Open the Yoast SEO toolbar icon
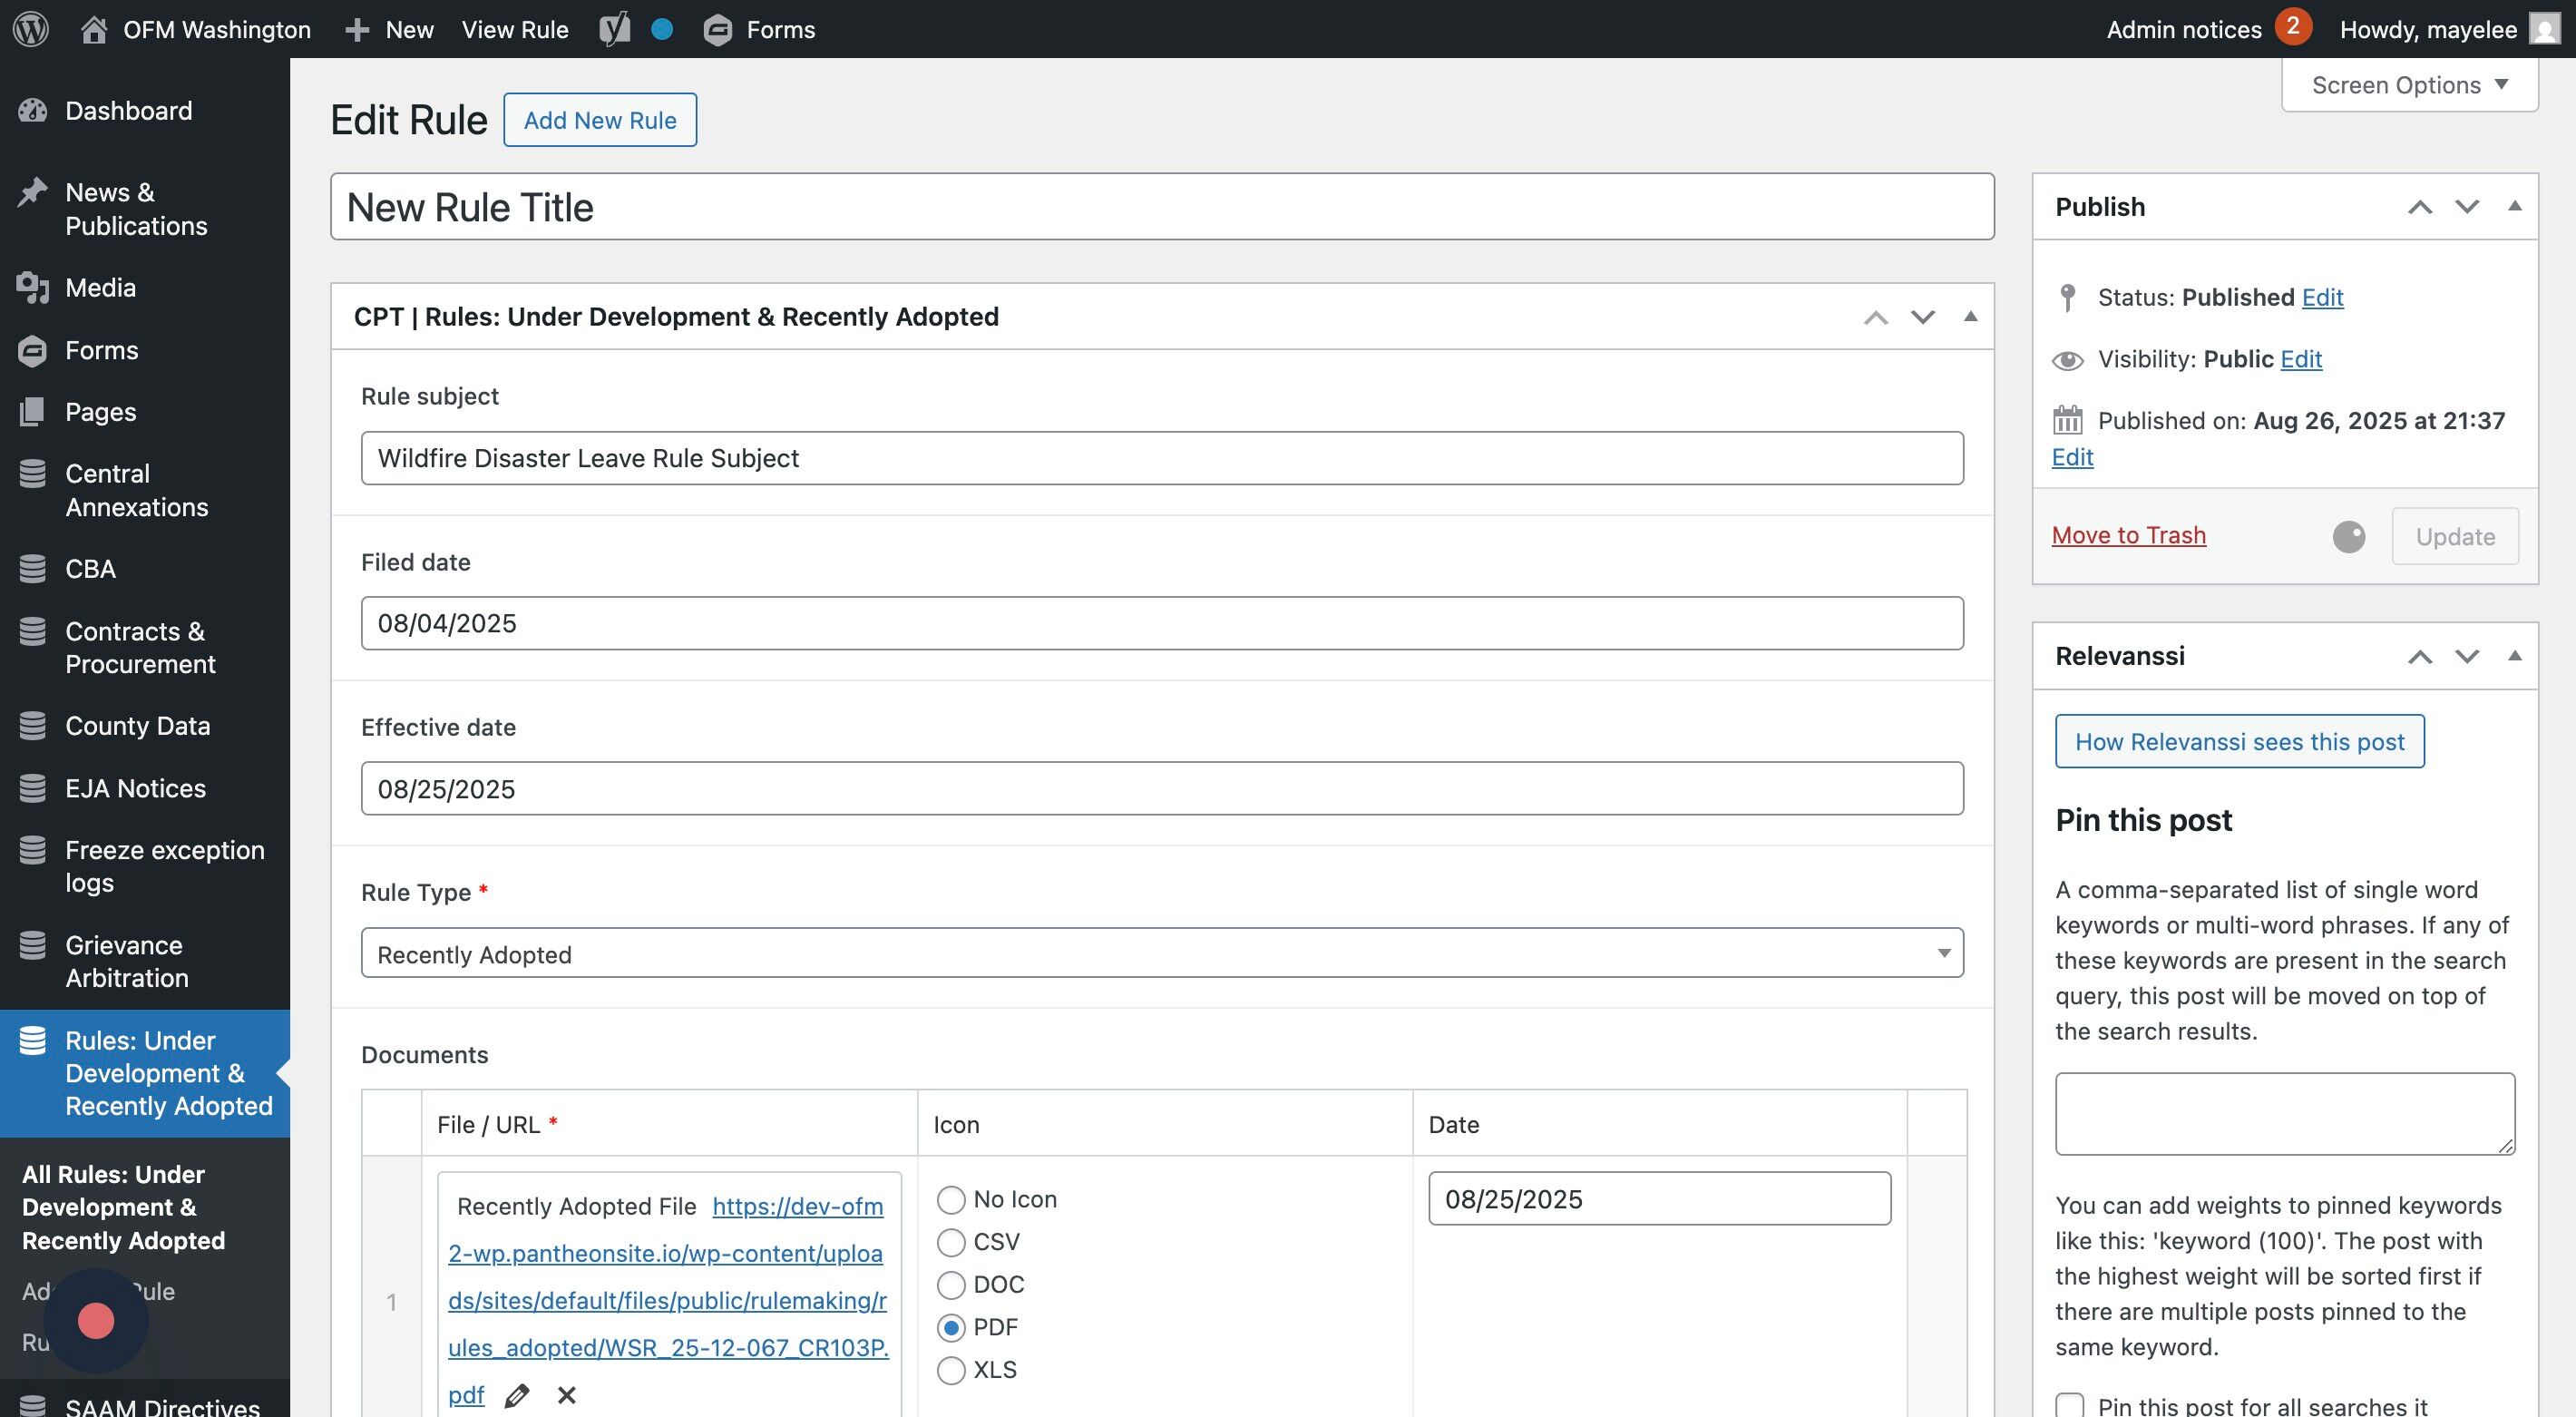 [615, 29]
